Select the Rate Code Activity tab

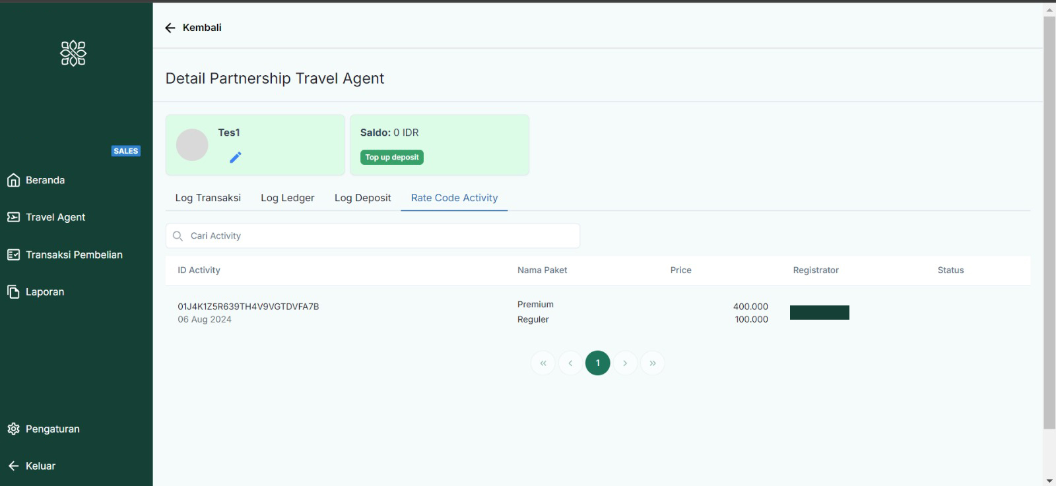454,198
